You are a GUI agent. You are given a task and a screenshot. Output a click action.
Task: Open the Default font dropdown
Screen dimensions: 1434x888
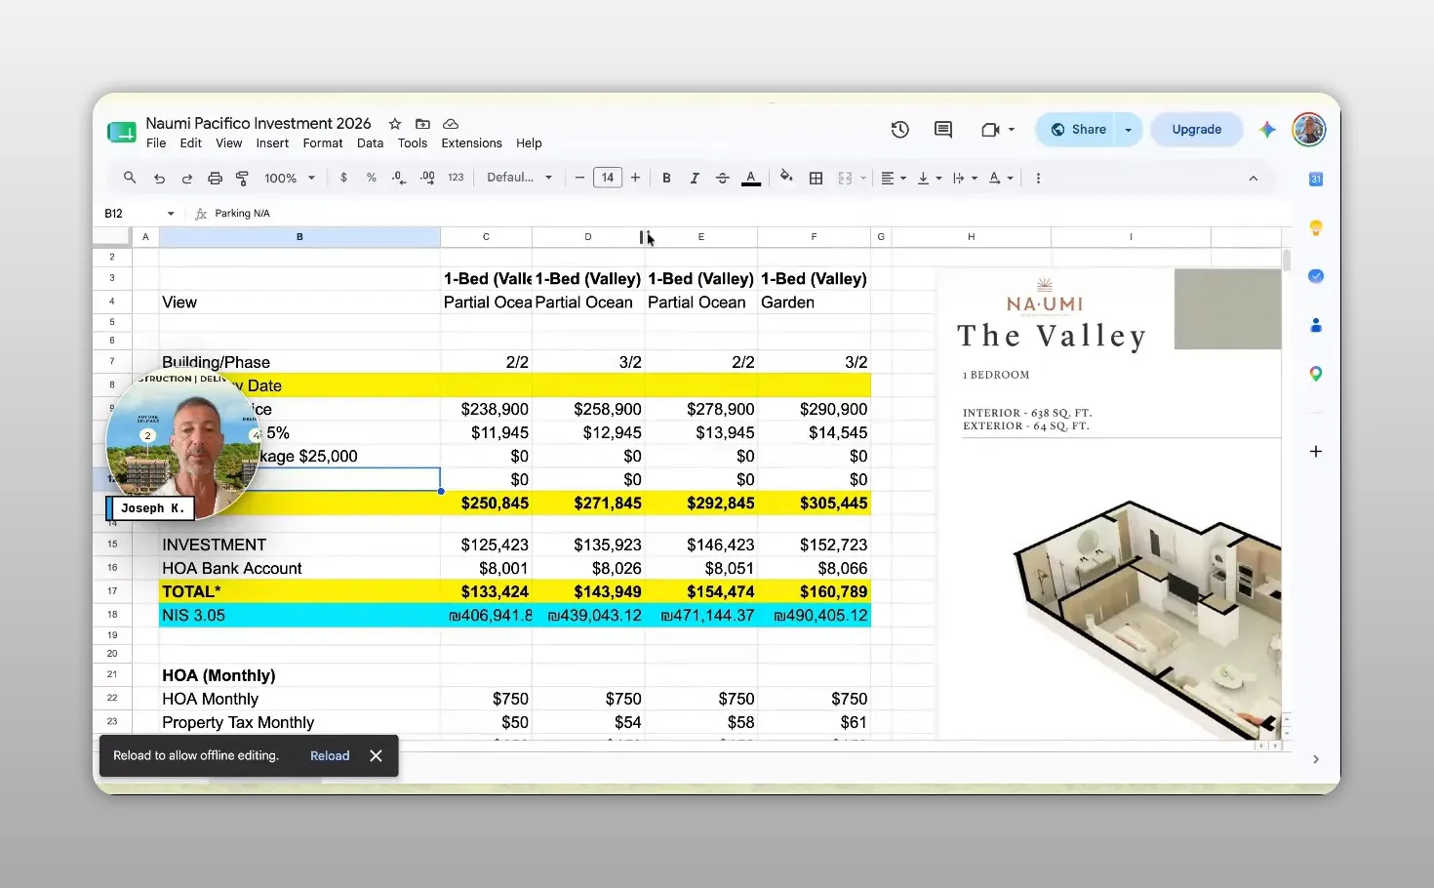click(520, 178)
